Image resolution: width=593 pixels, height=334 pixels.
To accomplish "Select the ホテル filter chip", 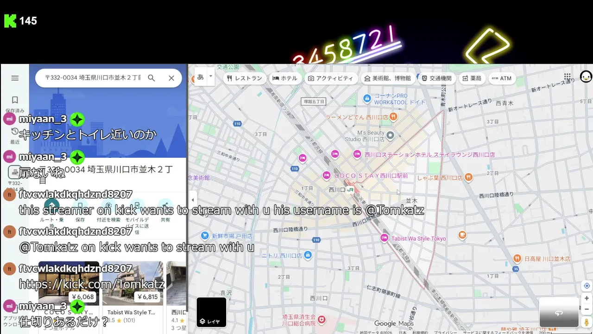I will [285, 78].
